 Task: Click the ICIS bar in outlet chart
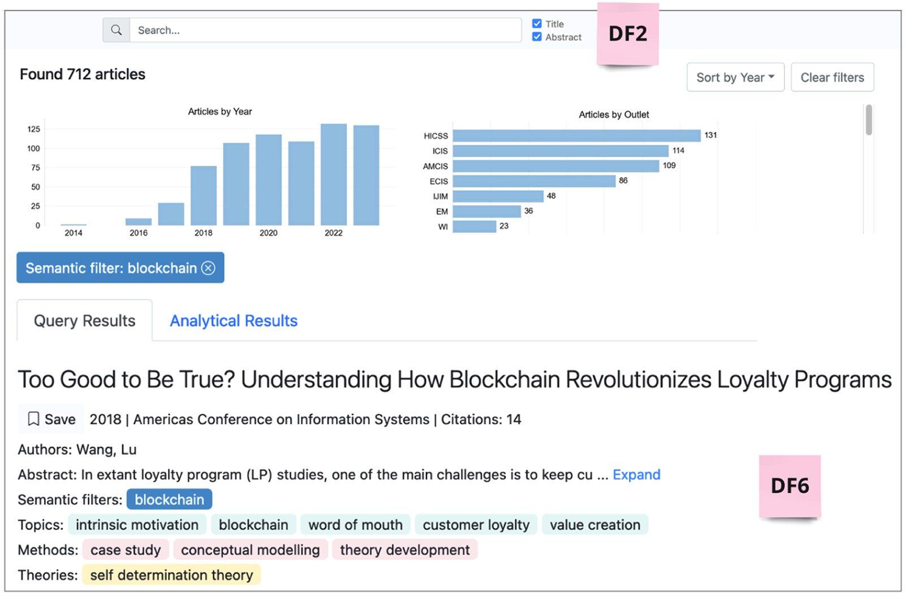click(x=561, y=151)
